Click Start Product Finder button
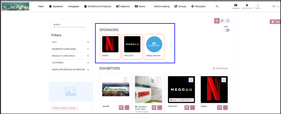Screen dimensions: 281x114 coord(65,108)
